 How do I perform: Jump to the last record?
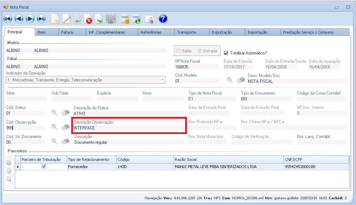tap(41, 19)
